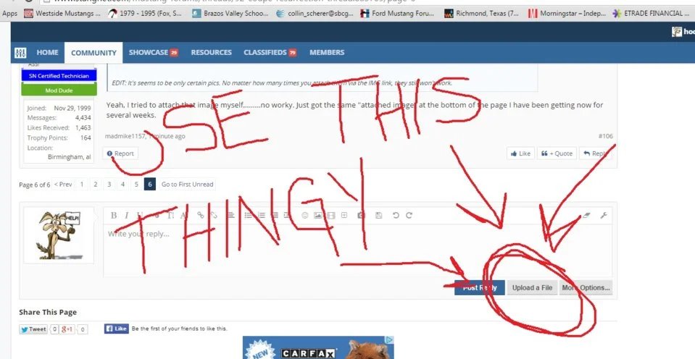Share the page with the Tweet button
This screenshot has width=695, height=359.
point(33,329)
